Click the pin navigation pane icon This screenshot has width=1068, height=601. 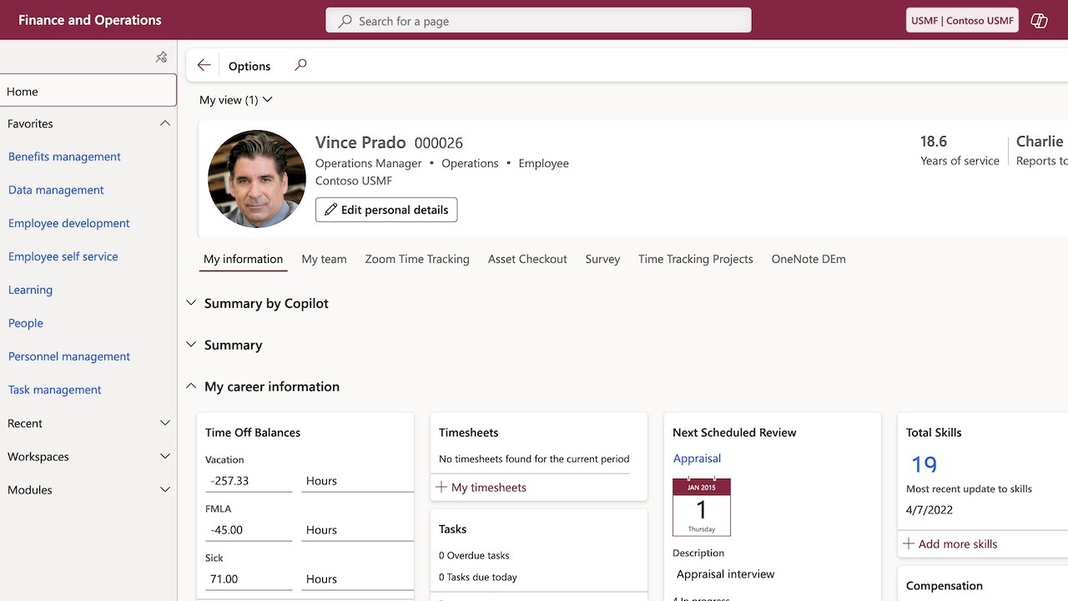[x=161, y=57]
